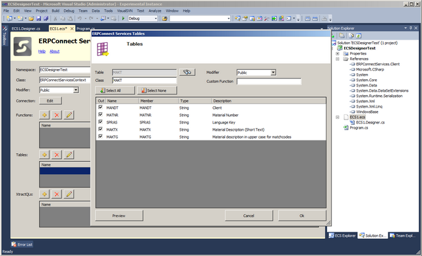Open the Modifier dropdown in Tables dialog
This screenshot has height=256, width=422.
273,73
